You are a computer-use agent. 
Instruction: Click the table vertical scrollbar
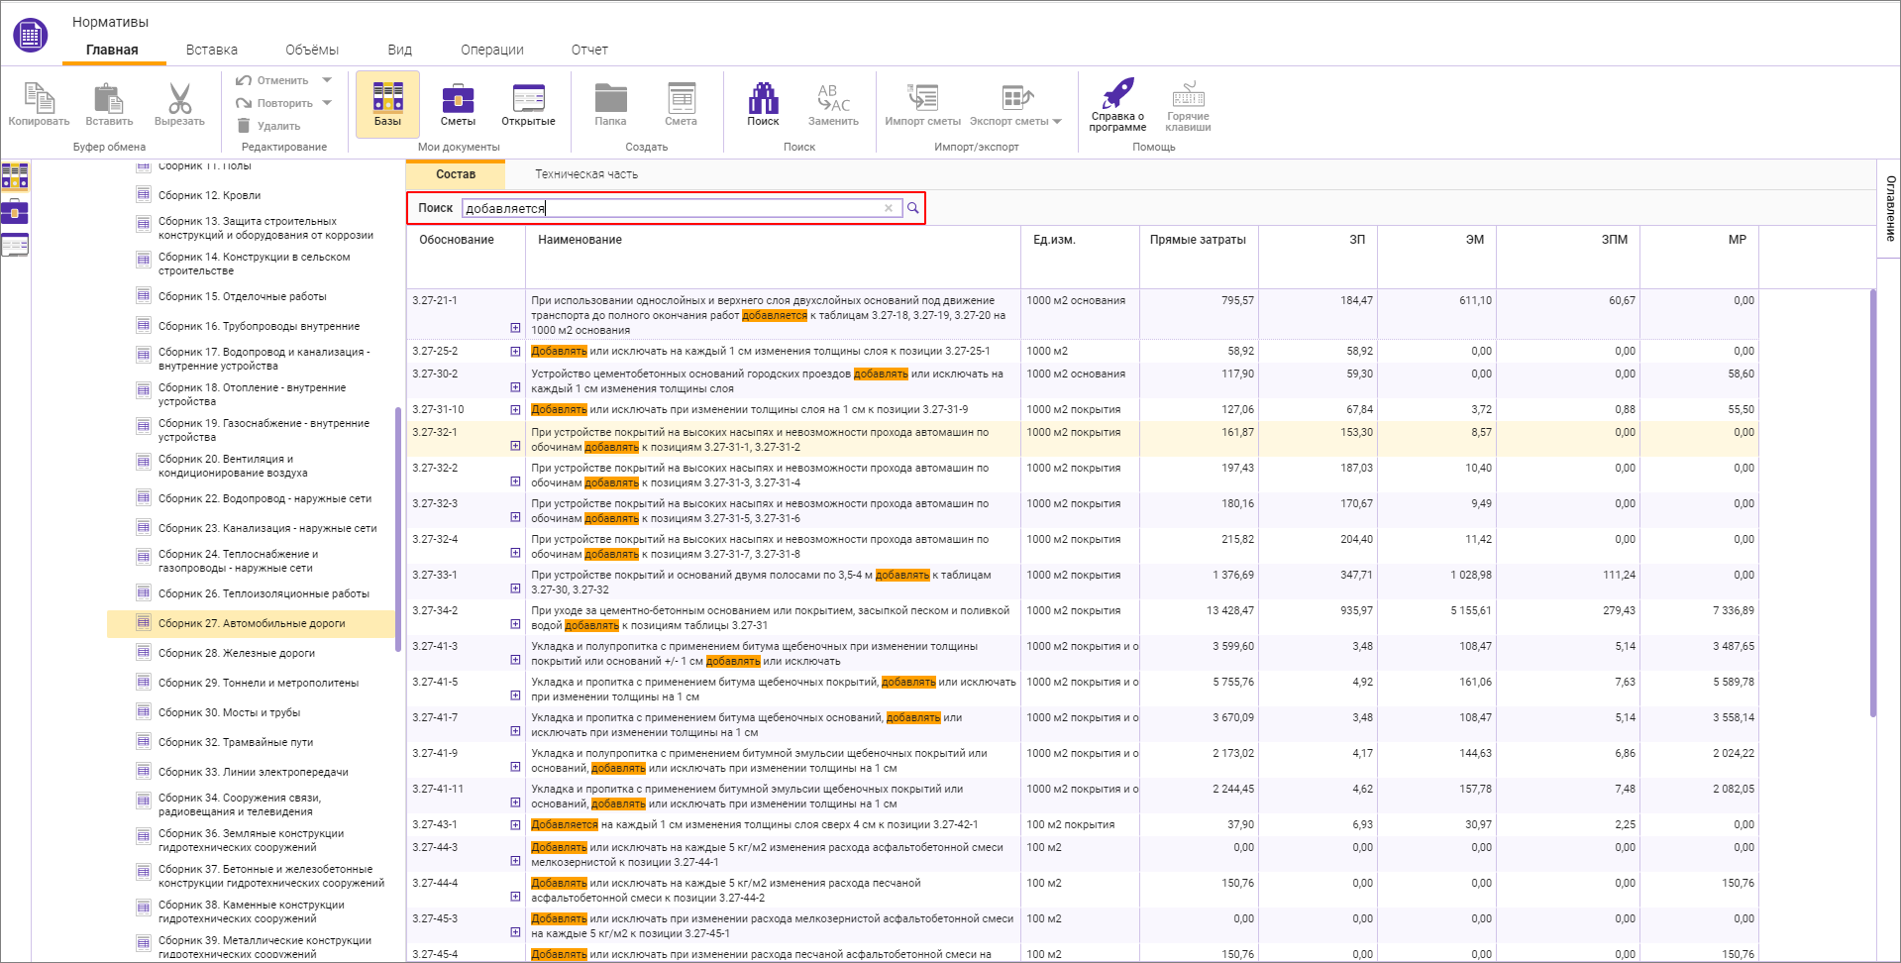click(x=1872, y=502)
